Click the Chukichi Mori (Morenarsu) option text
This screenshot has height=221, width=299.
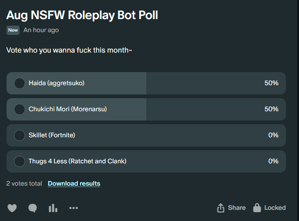click(x=68, y=109)
